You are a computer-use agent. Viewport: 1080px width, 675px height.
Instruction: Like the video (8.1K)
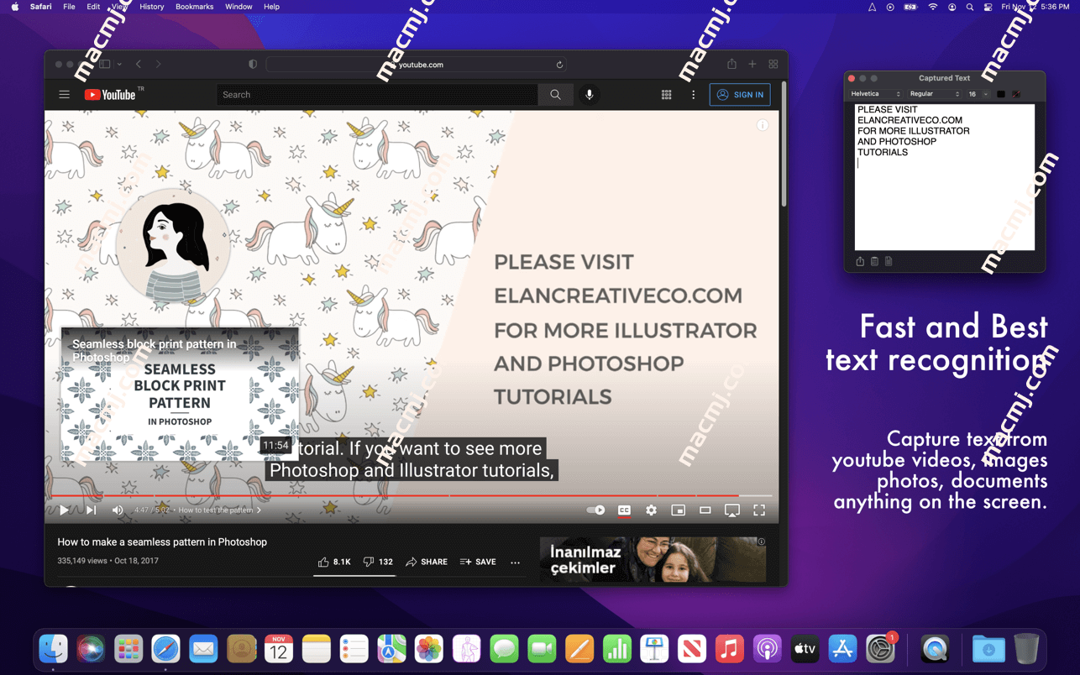pyautogui.click(x=334, y=562)
